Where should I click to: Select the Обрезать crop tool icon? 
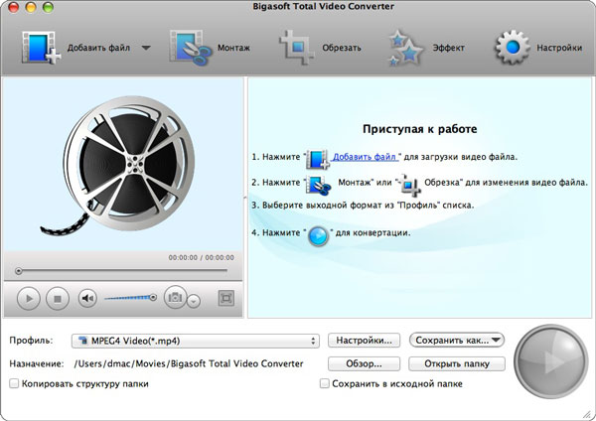[296, 48]
